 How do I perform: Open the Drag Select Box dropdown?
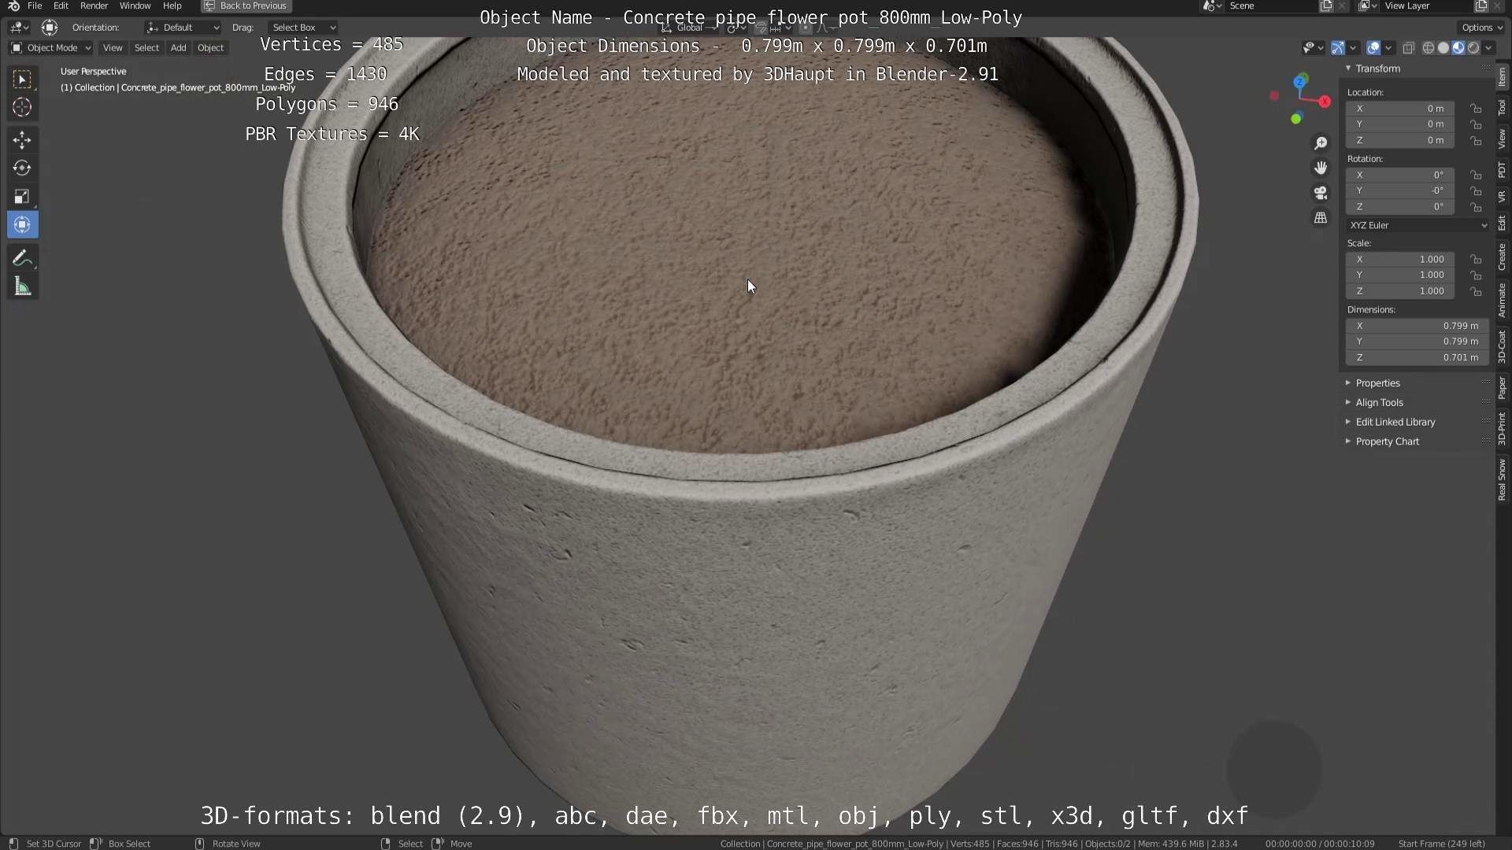pyautogui.click(x=302, y=28)
